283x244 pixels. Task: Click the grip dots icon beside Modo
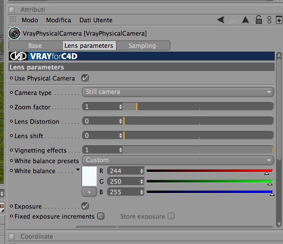[x=13, y=19]
